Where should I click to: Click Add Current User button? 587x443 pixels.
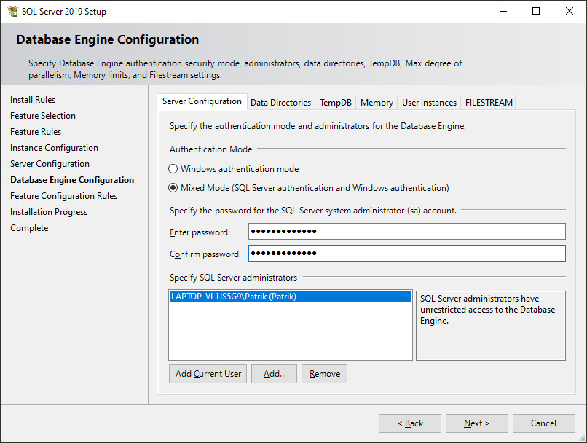[208, 374]
